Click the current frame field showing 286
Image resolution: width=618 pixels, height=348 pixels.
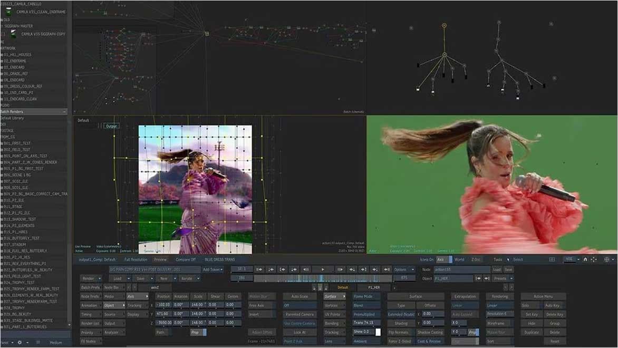tap(239, 277)
